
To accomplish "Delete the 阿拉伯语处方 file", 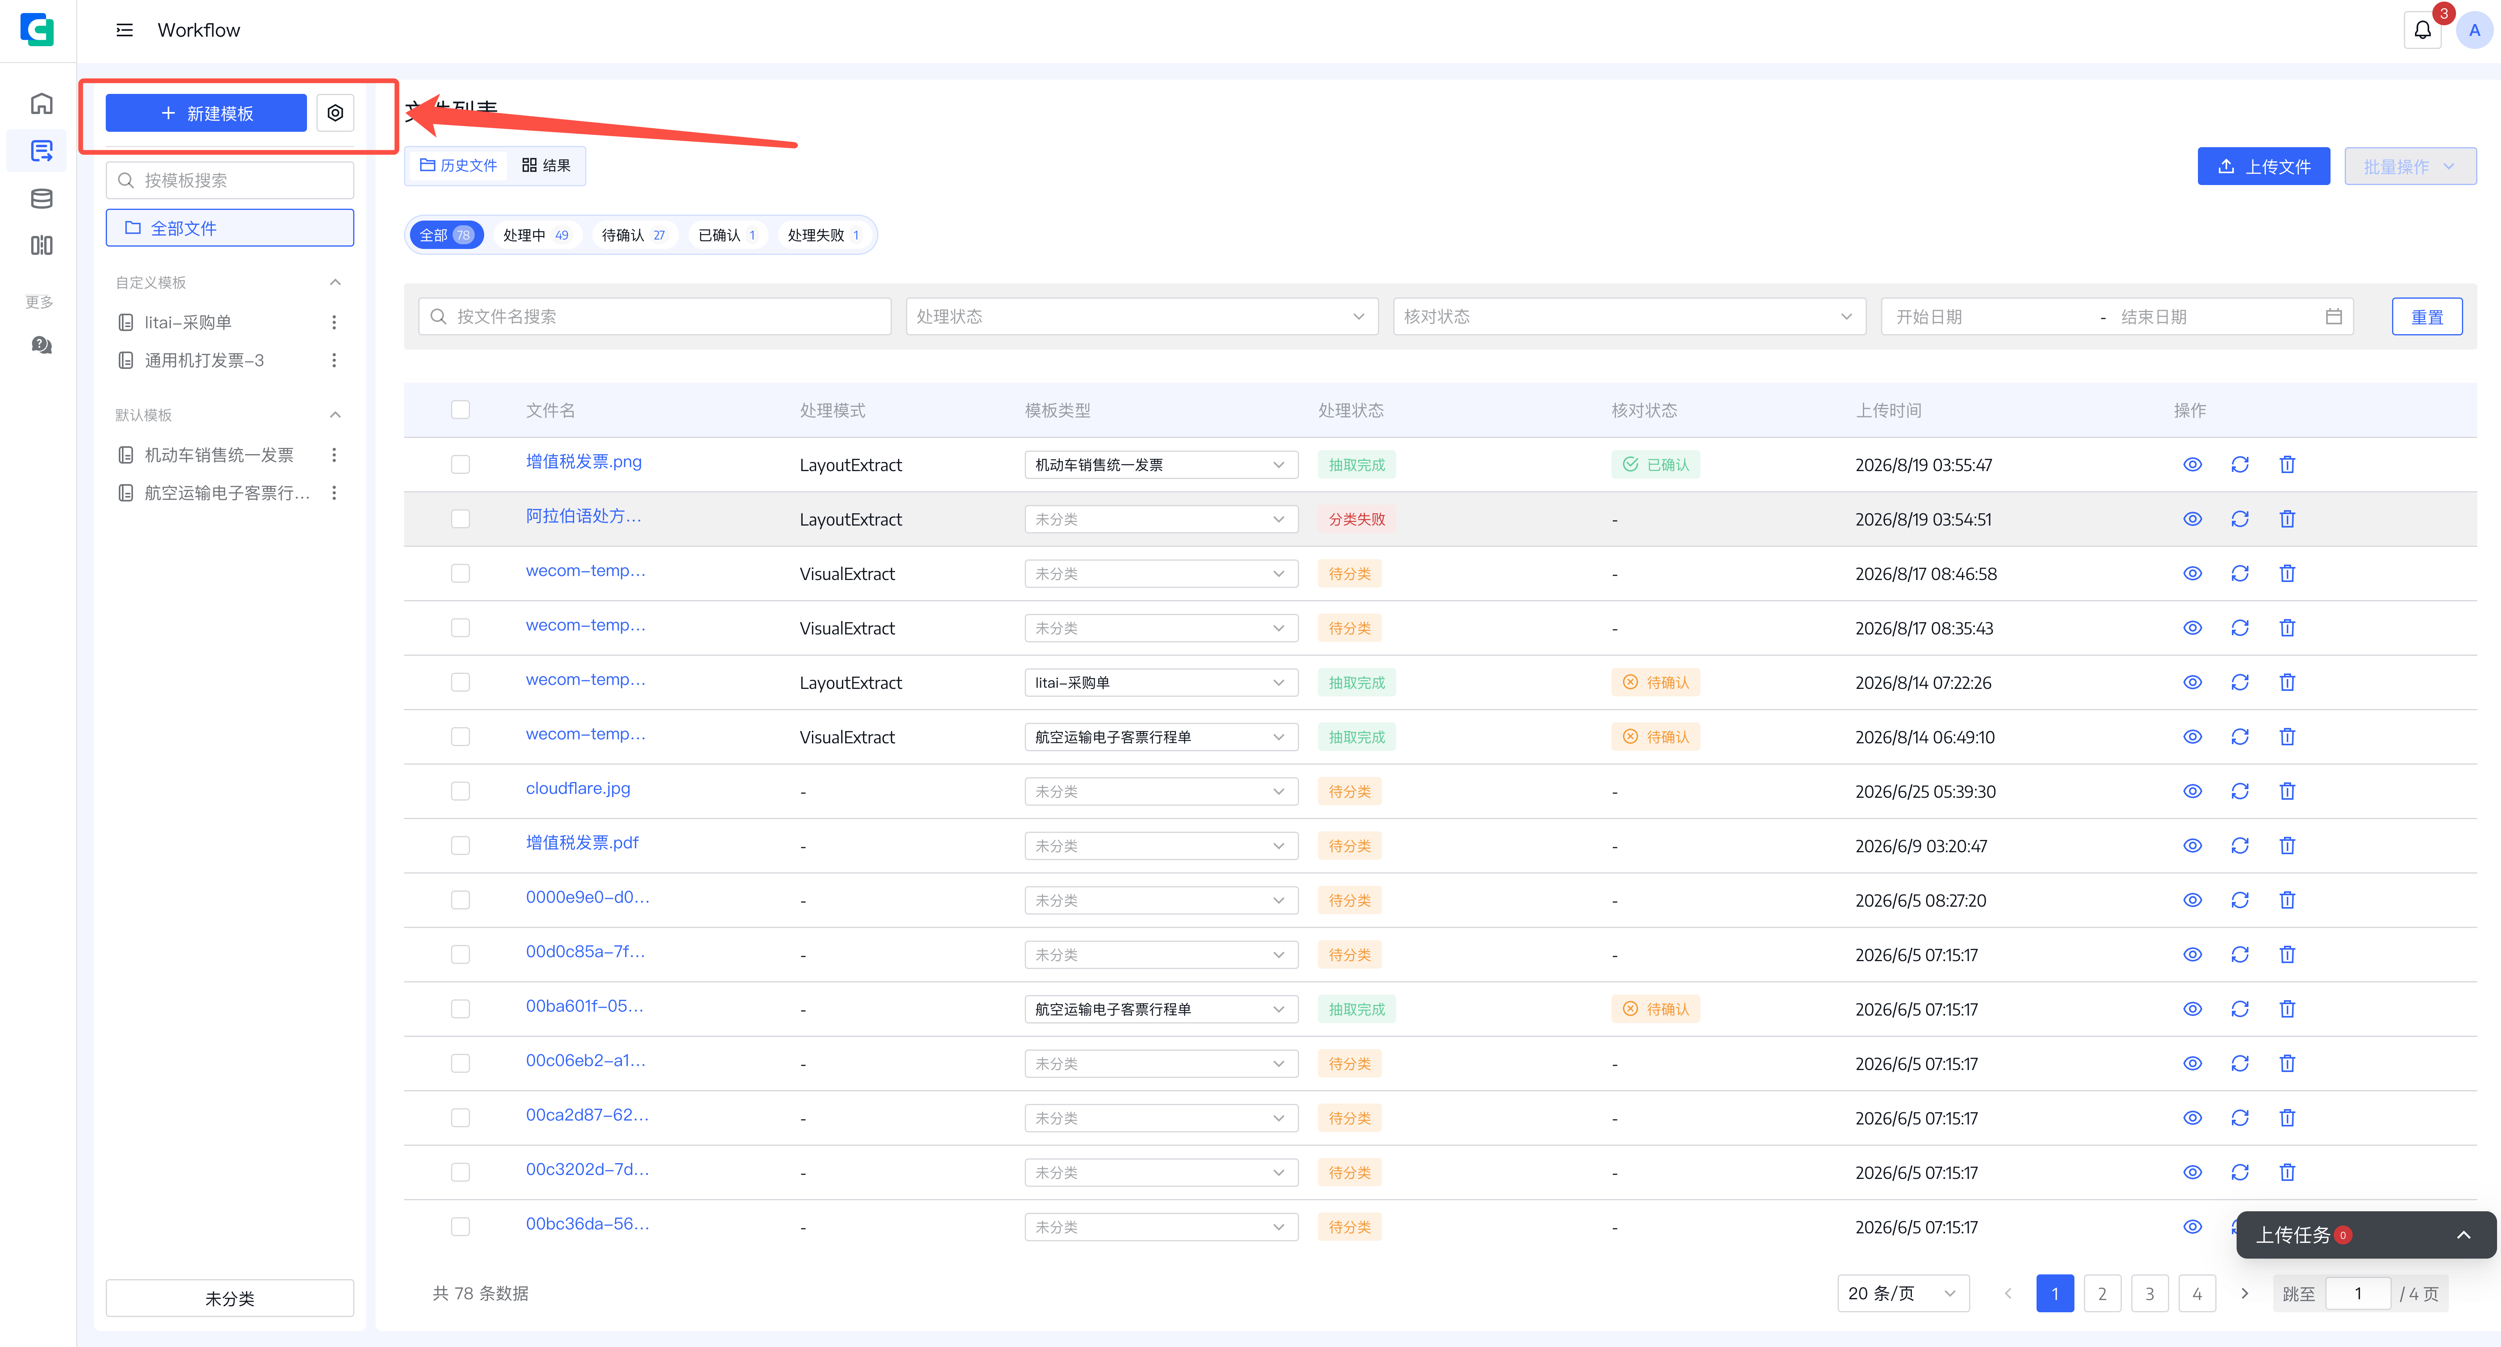I will [x=2288, y=519].
